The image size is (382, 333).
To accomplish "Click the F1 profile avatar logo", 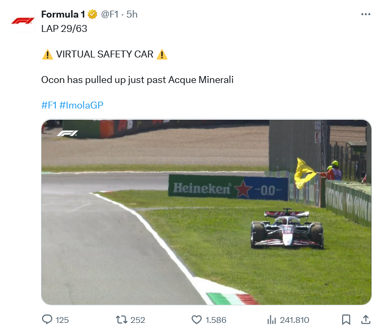I will pyautogui.click(x=22, y=21).
